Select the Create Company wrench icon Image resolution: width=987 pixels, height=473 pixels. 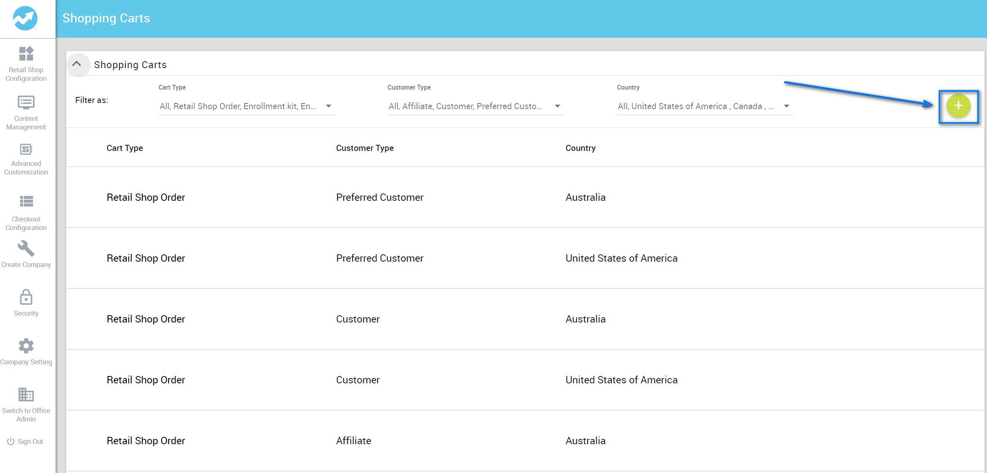pyautogui.click(x=26, y=249)
